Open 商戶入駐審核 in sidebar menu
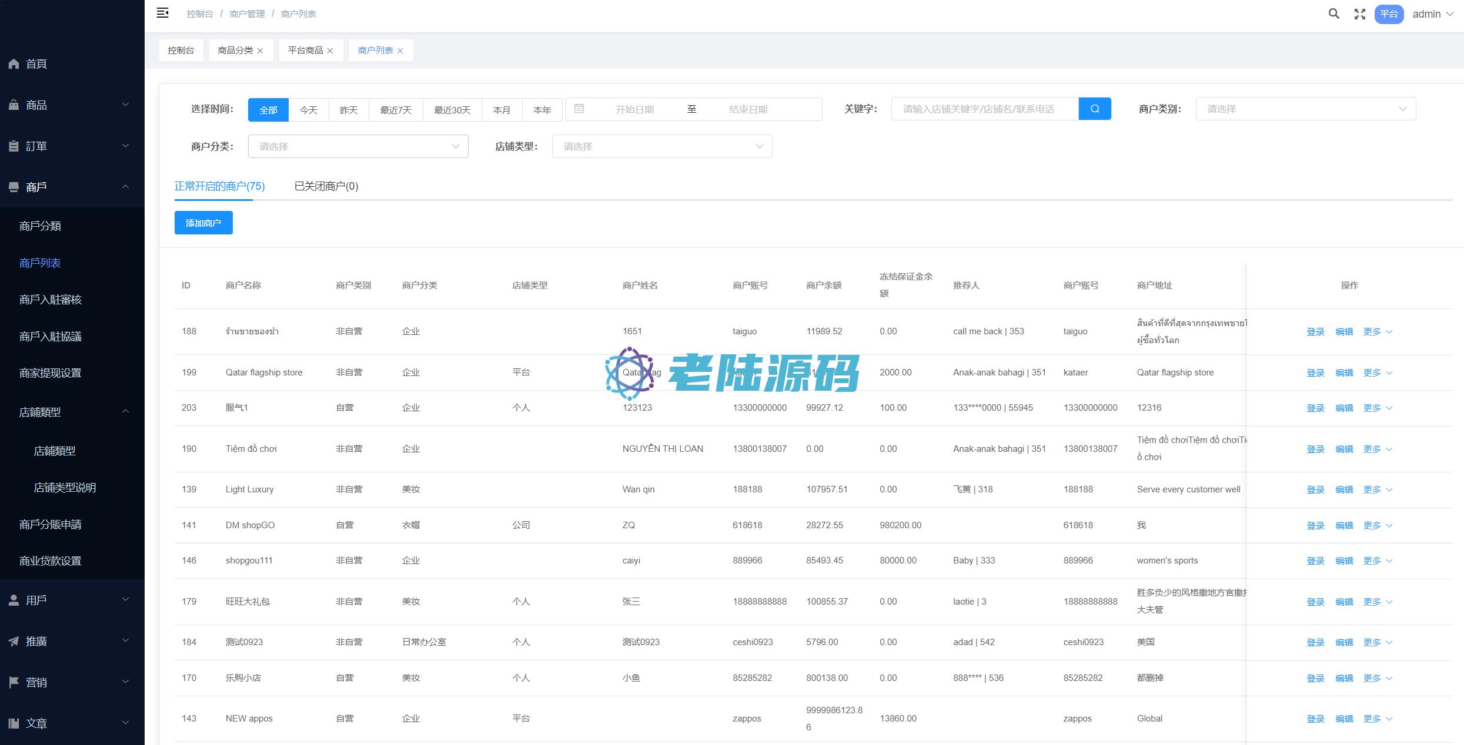The width and height of the screenshot is (1464, 745). click(x=51, y=300)
